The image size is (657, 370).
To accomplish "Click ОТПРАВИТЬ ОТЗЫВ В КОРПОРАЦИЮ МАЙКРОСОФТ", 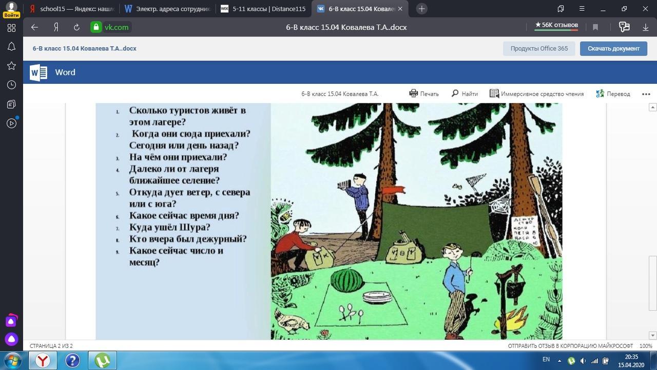I will (x=570, y=346).
